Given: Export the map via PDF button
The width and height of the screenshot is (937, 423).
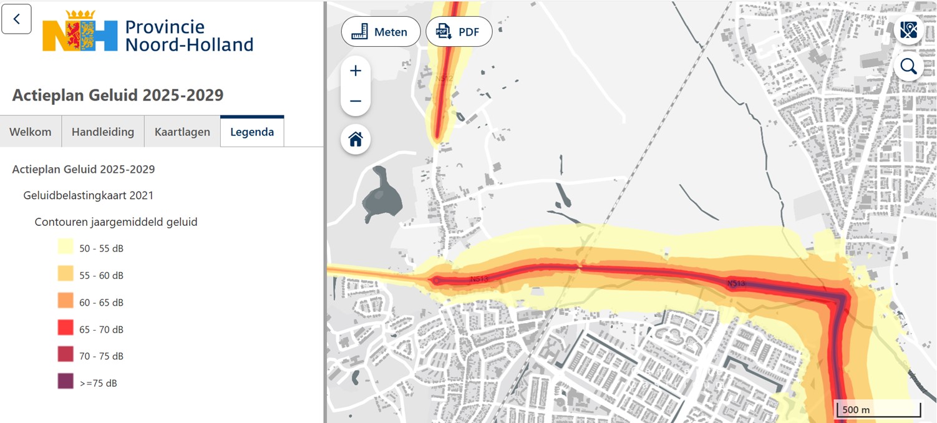Looking at the screenshot, I should [x=459, y=32].
